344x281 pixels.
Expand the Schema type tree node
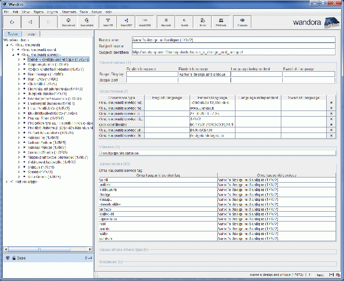point(6,182)
